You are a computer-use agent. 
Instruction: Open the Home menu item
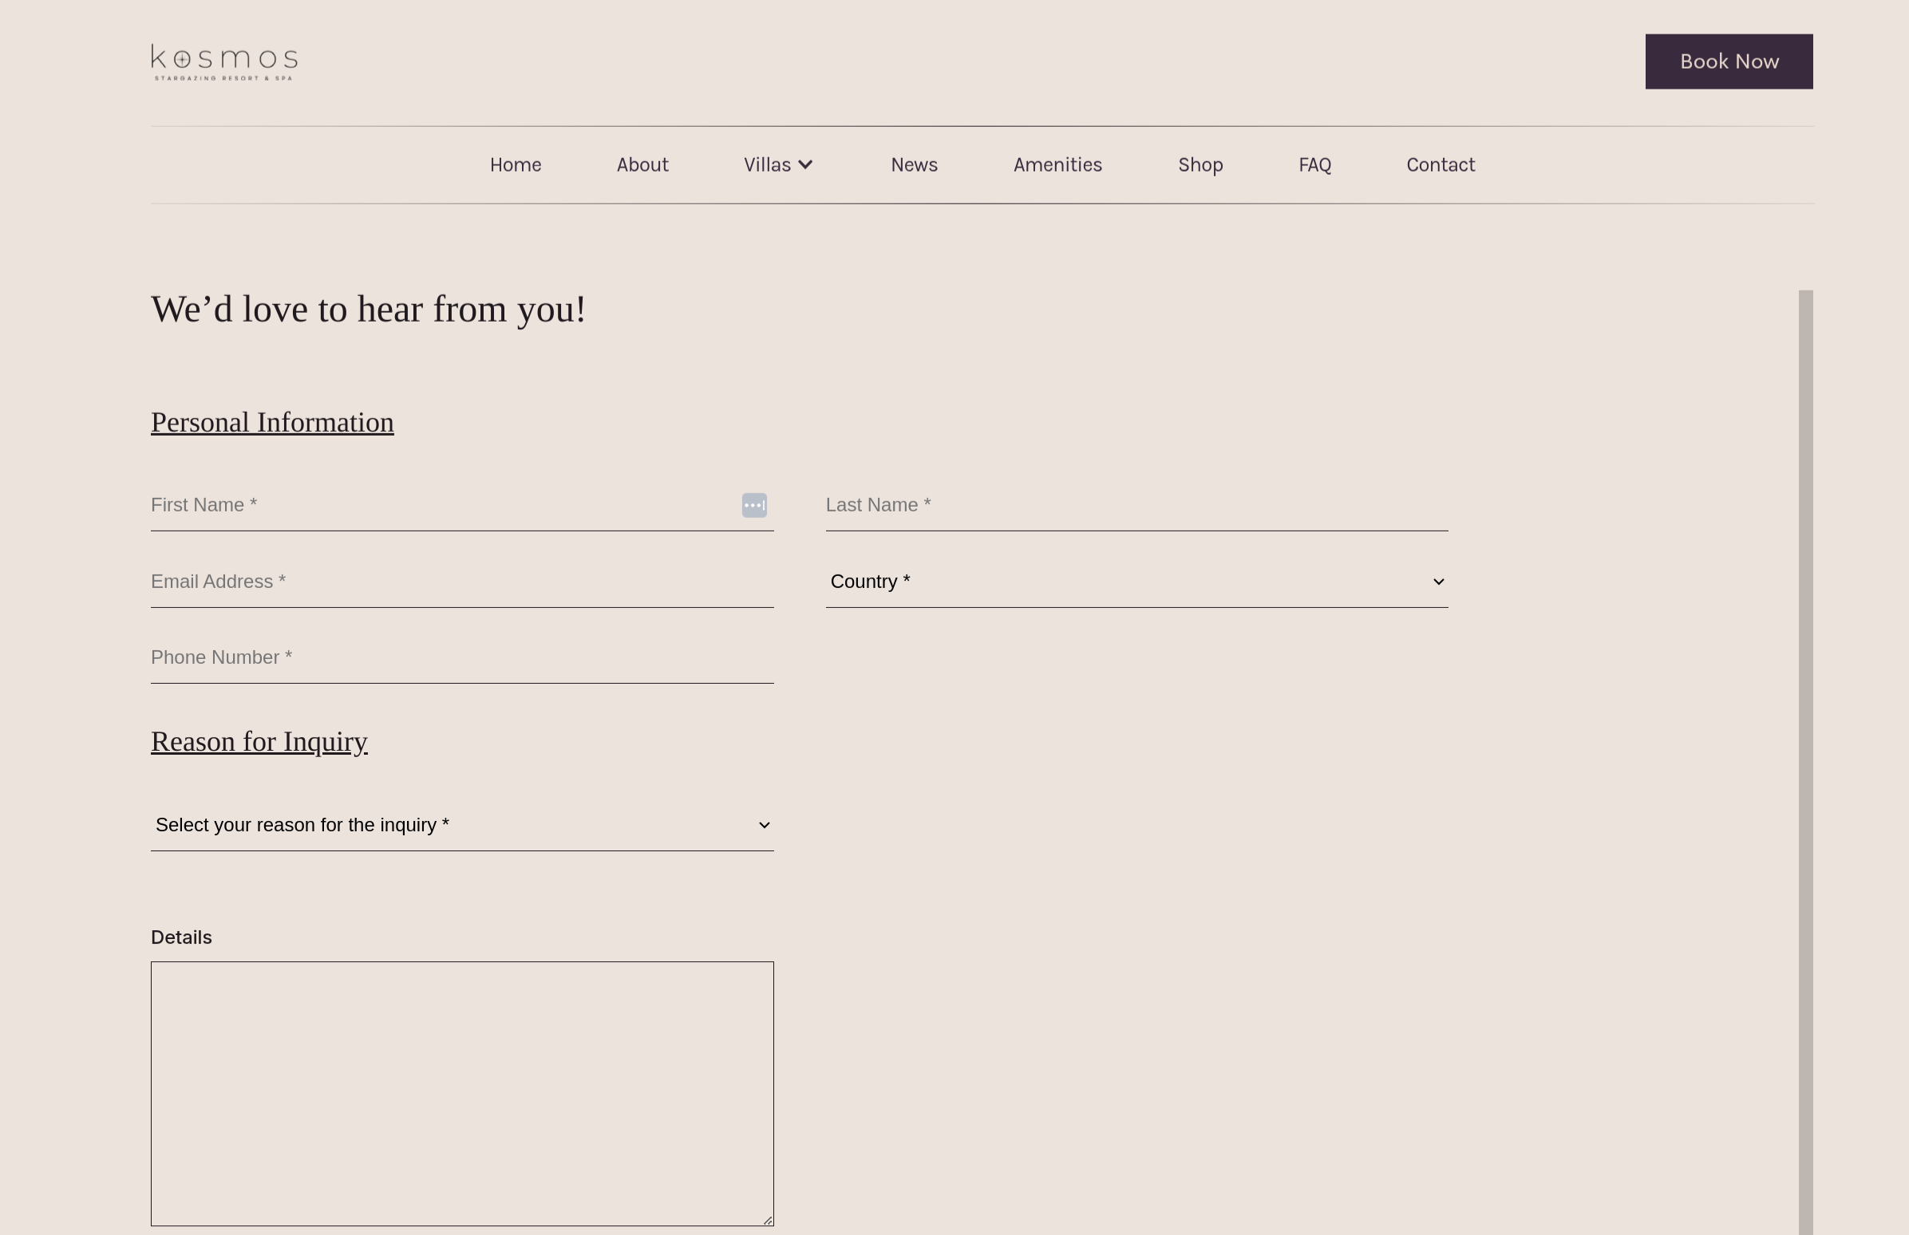click(x=515, y=165)
